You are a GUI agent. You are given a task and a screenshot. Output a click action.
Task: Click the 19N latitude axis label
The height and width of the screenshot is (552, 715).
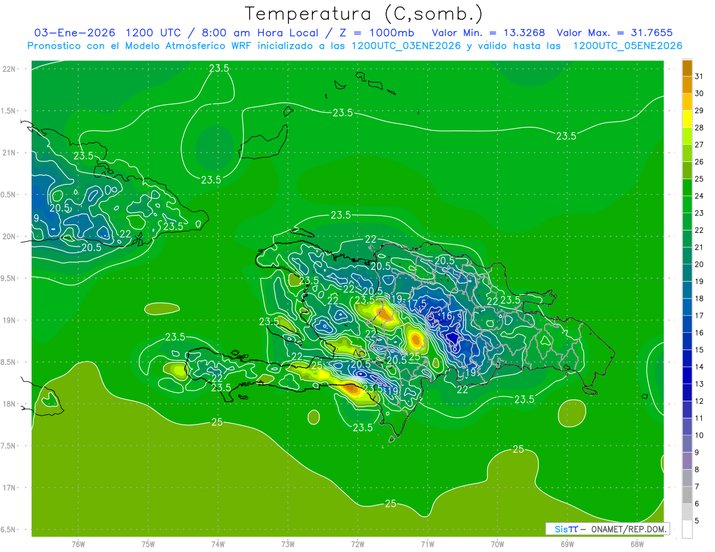[x=10, y=320]
